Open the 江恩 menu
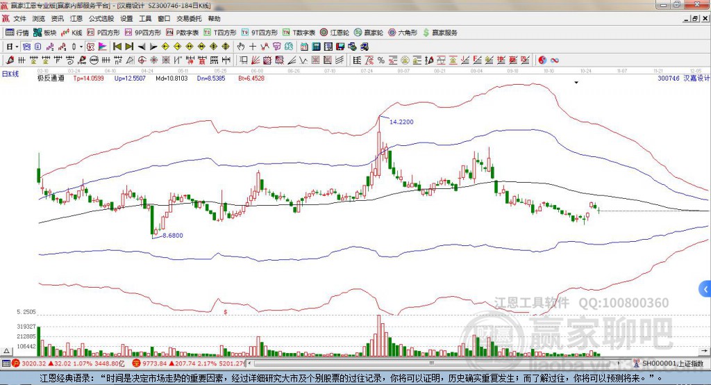Screen dimensions: 711x385 coord(76,19)
